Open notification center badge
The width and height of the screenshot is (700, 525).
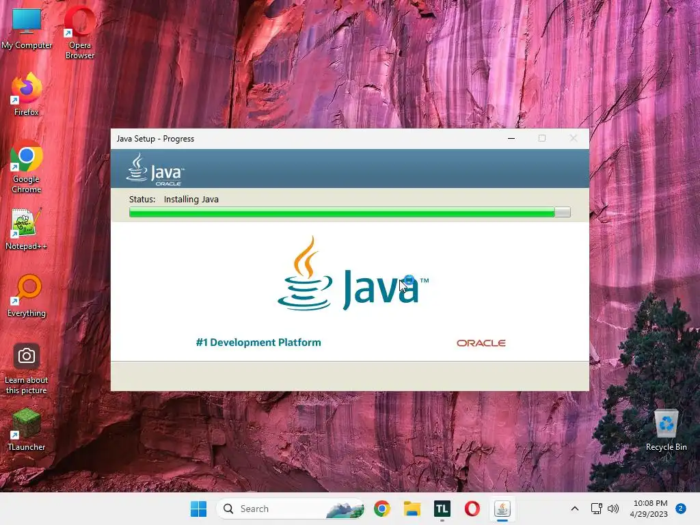tap(681, 509)
